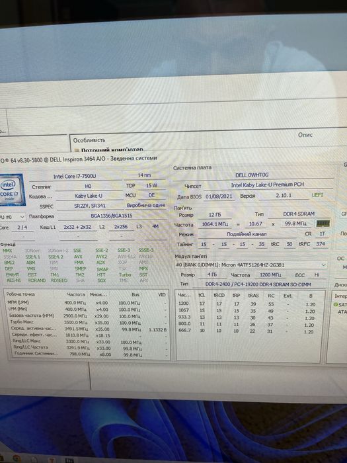Click the green memory module icon beside 99.8 МГц
Screen dimensions: 347x463
(323, 224)
